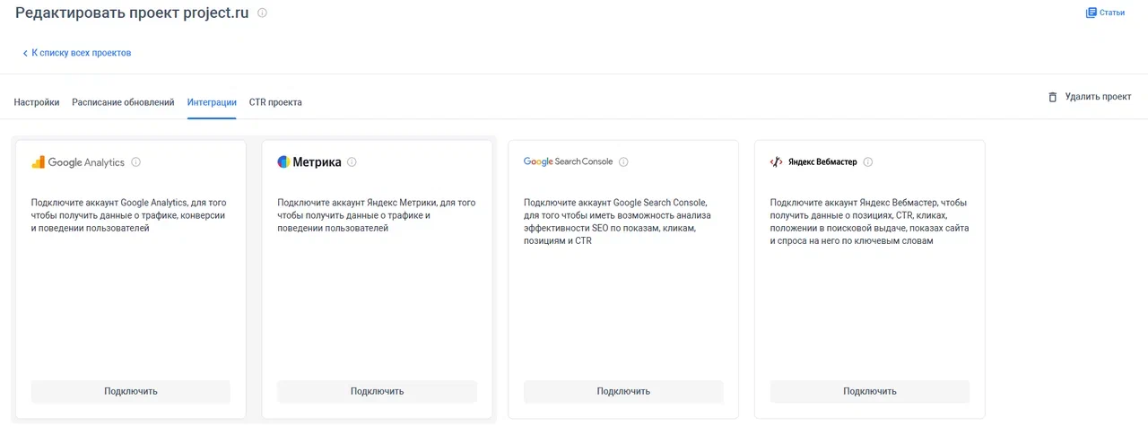Click the info icon next to page title

262,13
